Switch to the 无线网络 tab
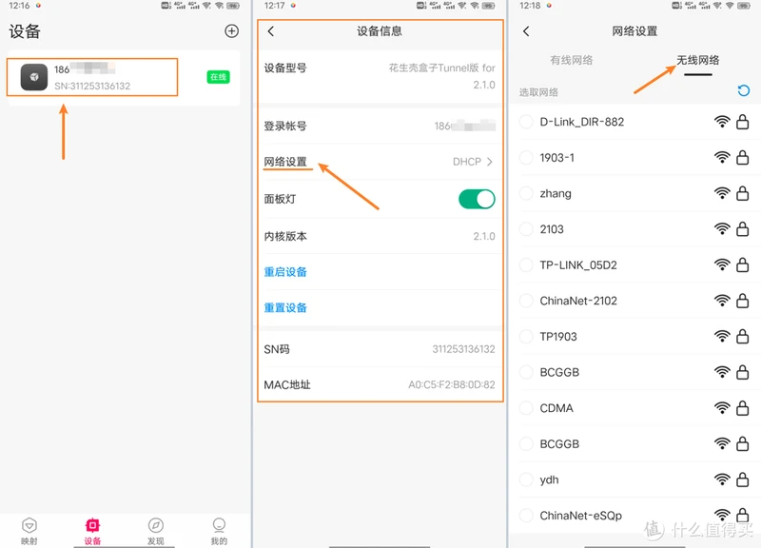This screenshot has height=548, width=761. (698, 60)
